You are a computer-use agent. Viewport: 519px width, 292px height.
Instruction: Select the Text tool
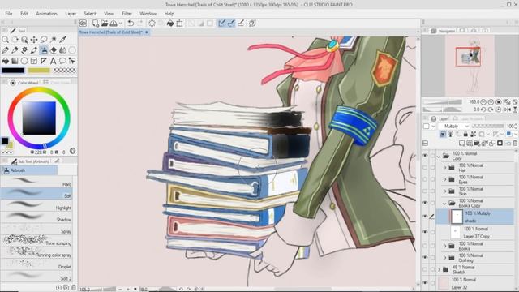click(54, 61)
